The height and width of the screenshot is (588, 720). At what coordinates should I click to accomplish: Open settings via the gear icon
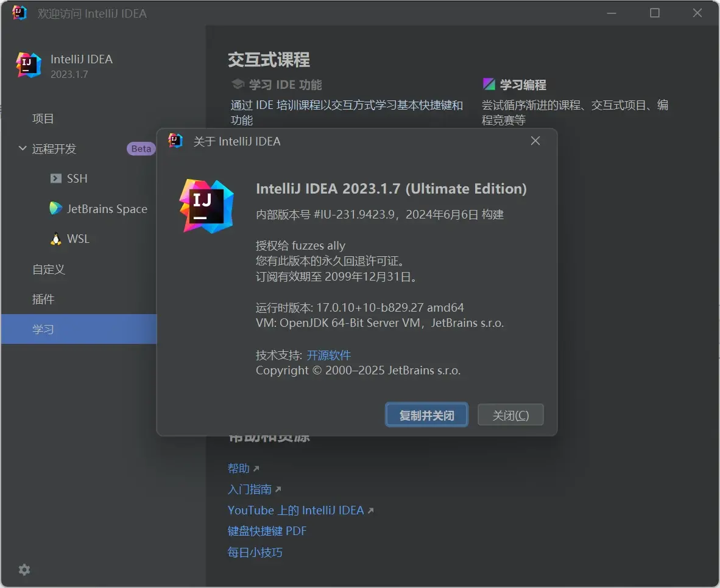24,570
